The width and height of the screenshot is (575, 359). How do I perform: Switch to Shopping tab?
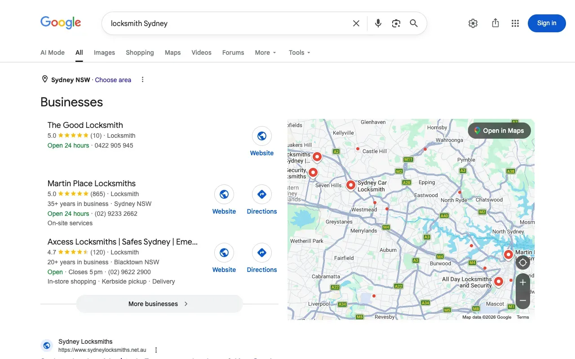pyautogui.click(x=140, y=53)
